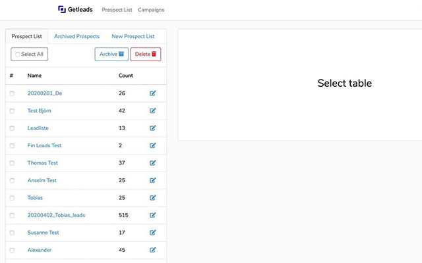Tick the Susanne Test checkbox
The height and width of the screenshot is (263, 422).
coord(12,233)
